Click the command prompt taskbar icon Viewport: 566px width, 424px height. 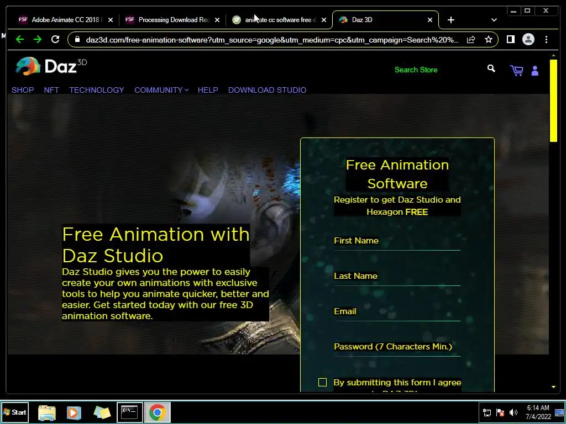click(x=129, y=412)
